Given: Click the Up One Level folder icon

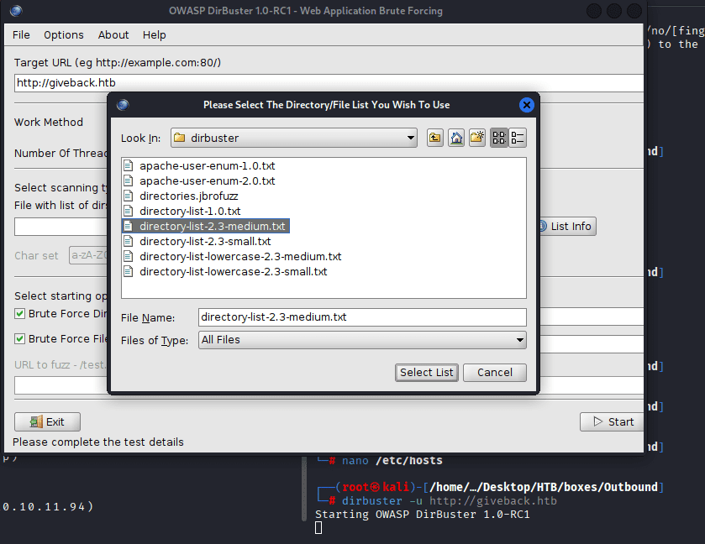Looking at the screenshot, I should pos(435,139).
